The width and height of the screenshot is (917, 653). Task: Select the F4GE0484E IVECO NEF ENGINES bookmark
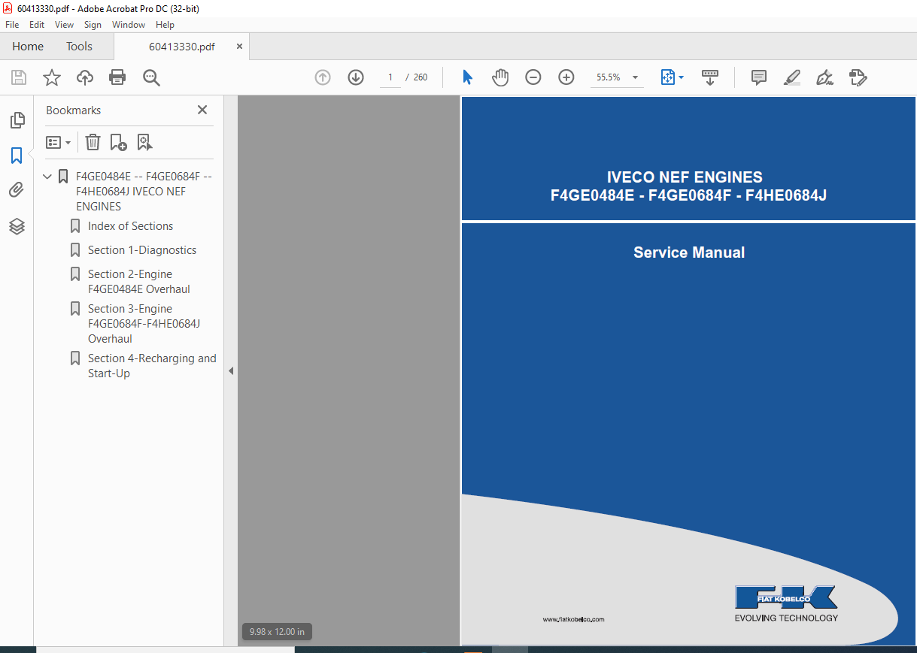click(x=143, y=192)
